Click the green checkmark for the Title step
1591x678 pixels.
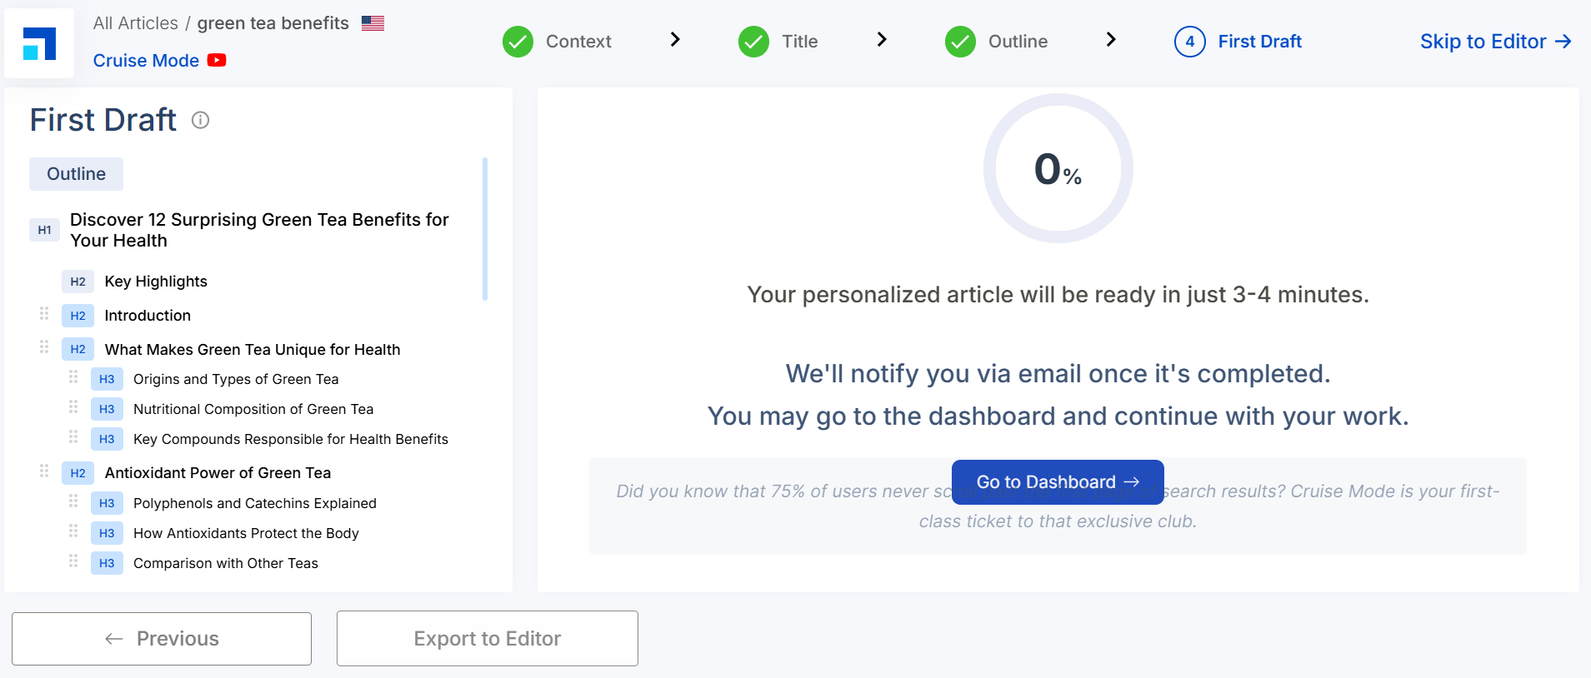click(753, 41)
